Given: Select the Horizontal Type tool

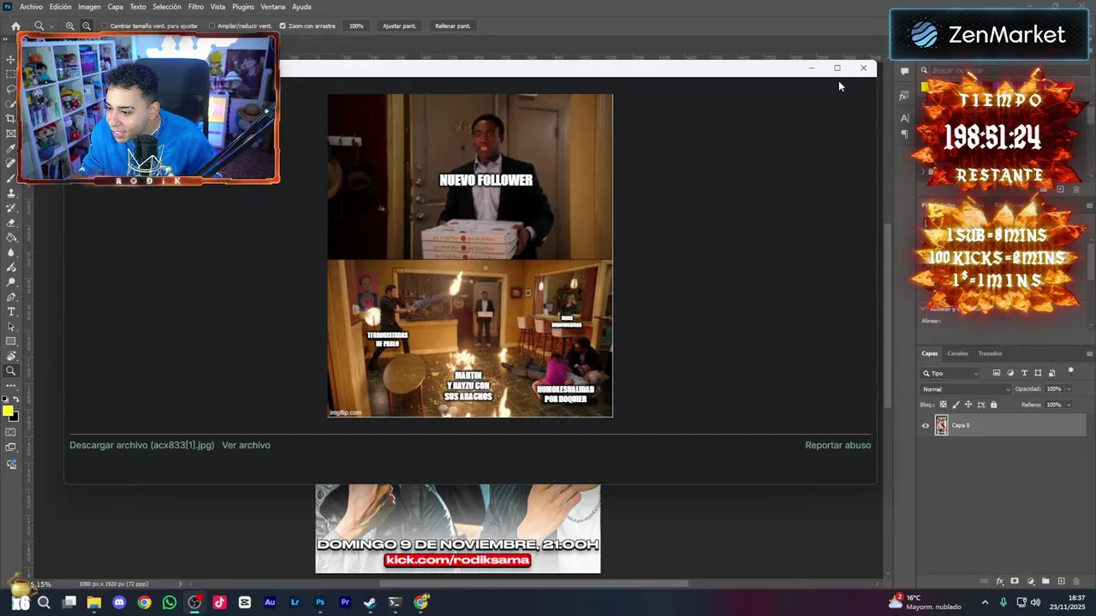Looking at the screenshot, I should click(11, 311).
